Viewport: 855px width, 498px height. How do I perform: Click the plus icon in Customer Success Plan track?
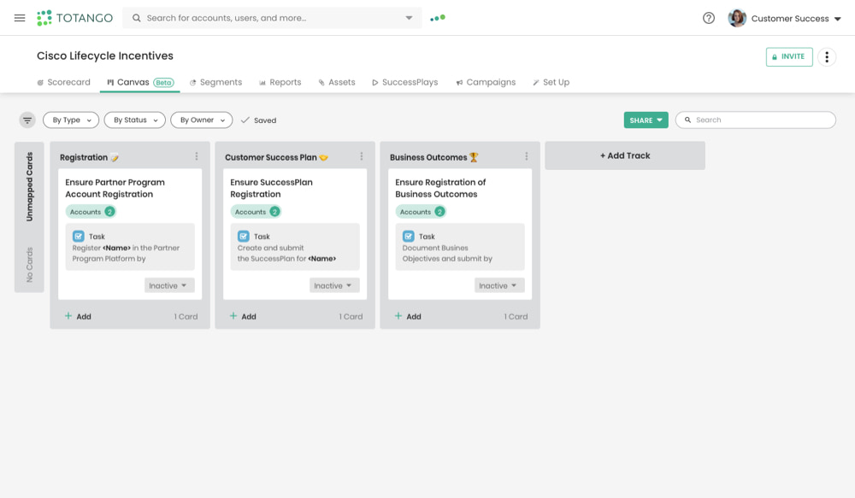tap(233, 316)
